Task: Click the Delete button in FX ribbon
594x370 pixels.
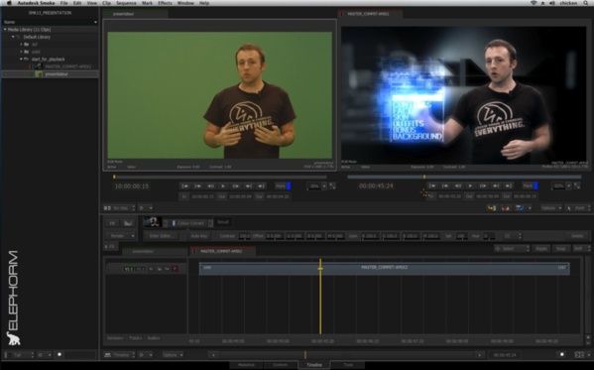Action: [x=577, y=236]
